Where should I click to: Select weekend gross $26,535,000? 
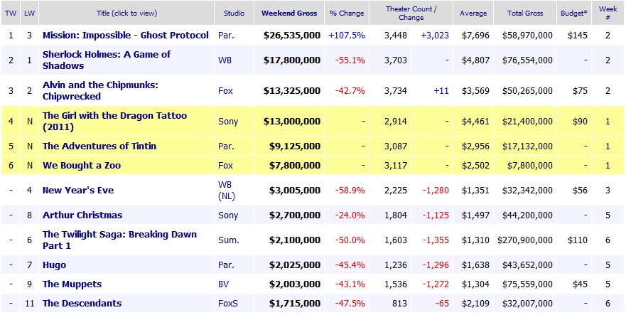tap(292, 35)
